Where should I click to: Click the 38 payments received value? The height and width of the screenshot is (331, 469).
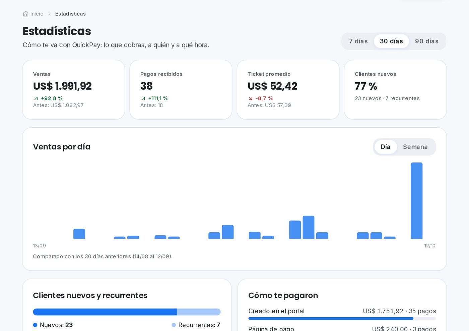[146, 86]
